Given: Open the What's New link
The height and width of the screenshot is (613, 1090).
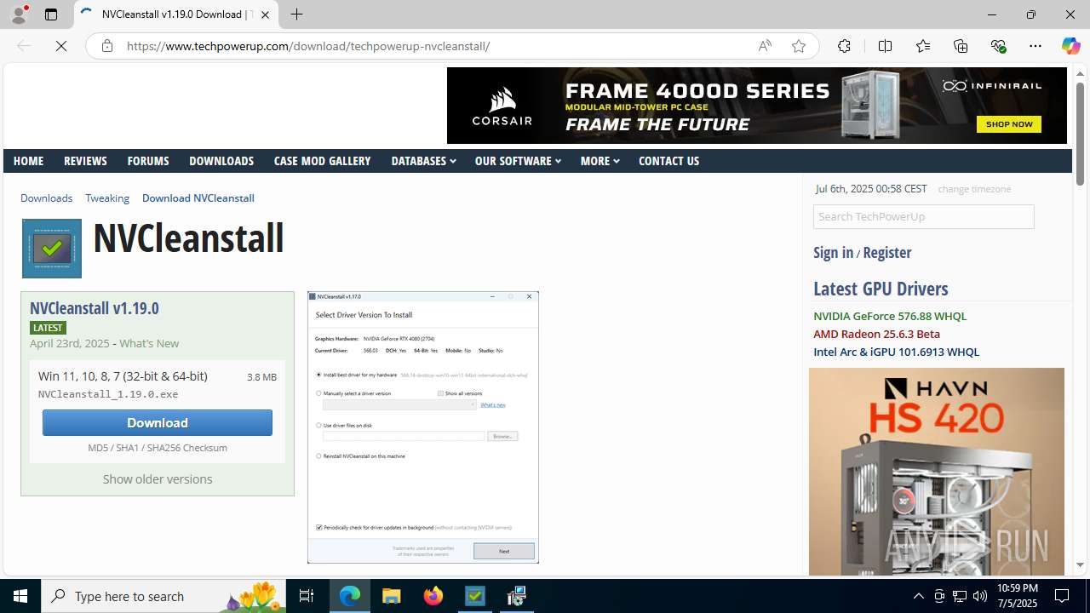Looking at the screenshot, I should [149, 343].
